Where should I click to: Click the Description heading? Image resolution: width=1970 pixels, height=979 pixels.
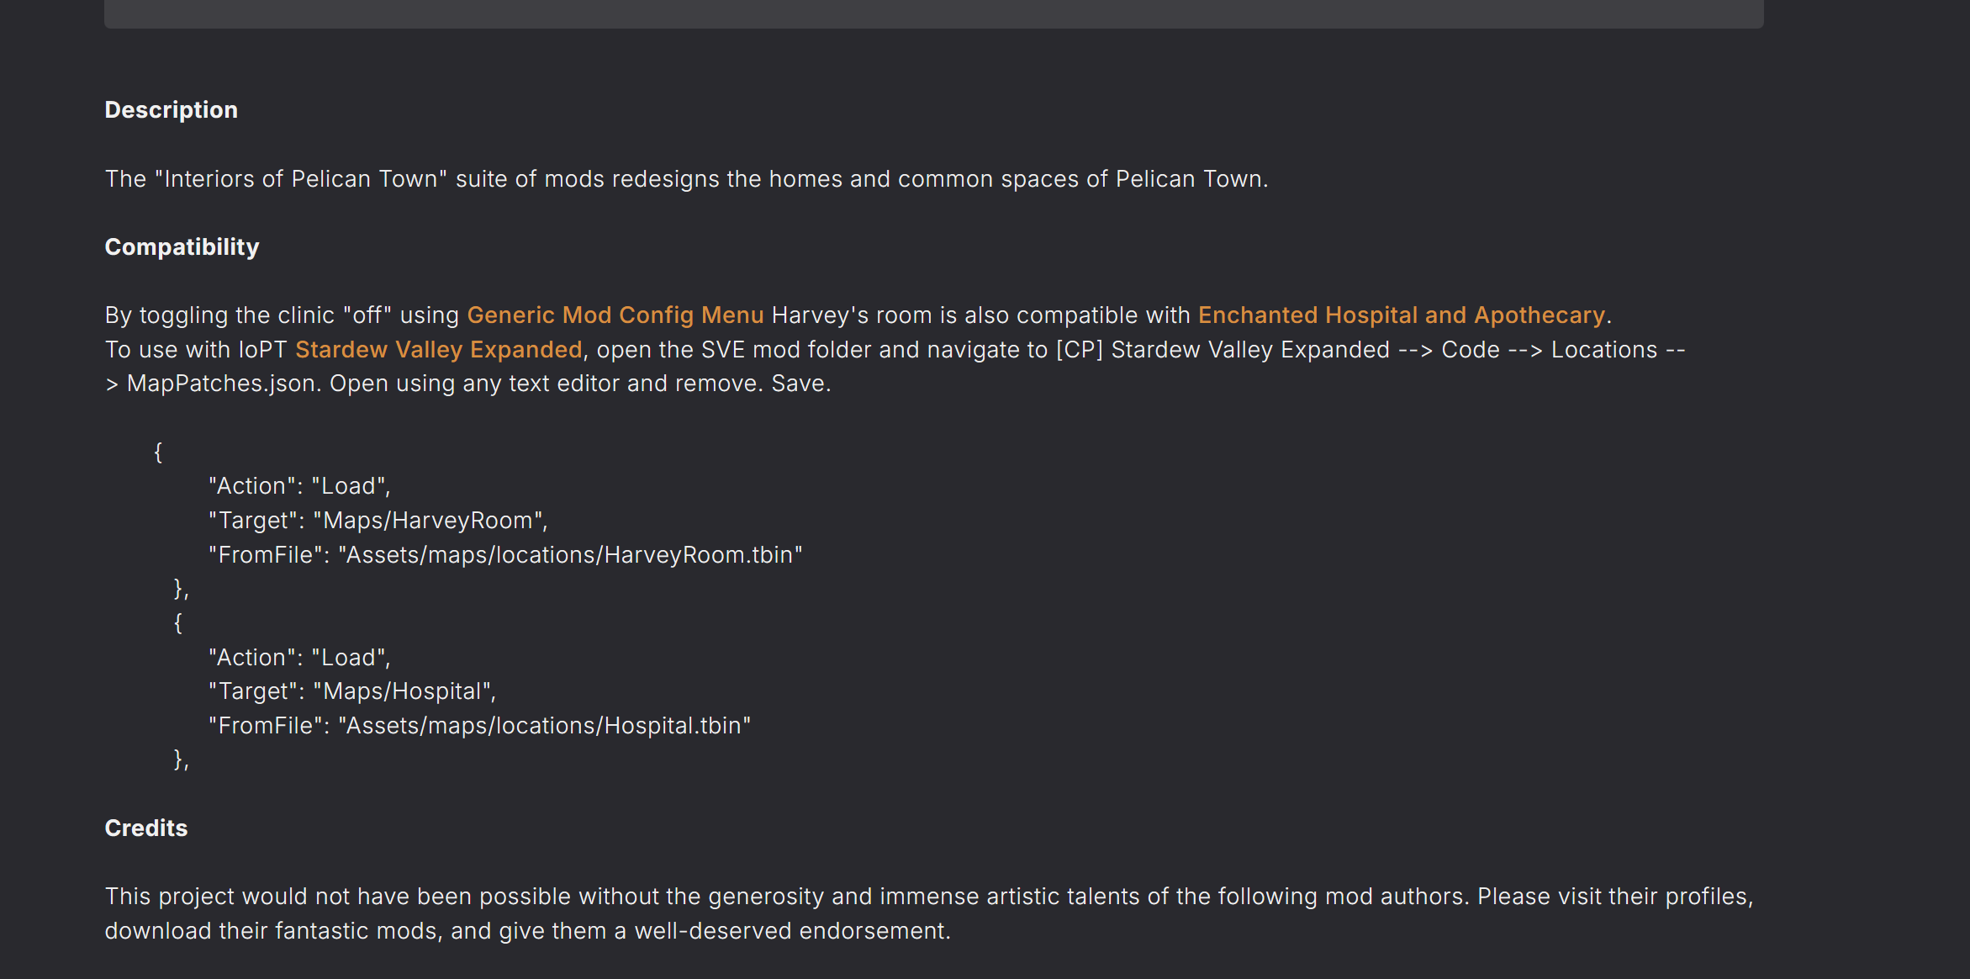(172, 110)
